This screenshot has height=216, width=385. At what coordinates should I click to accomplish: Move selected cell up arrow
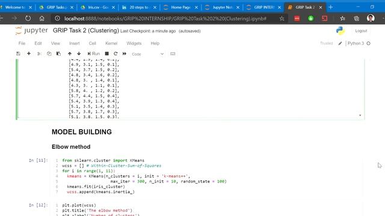pos(70,53)
